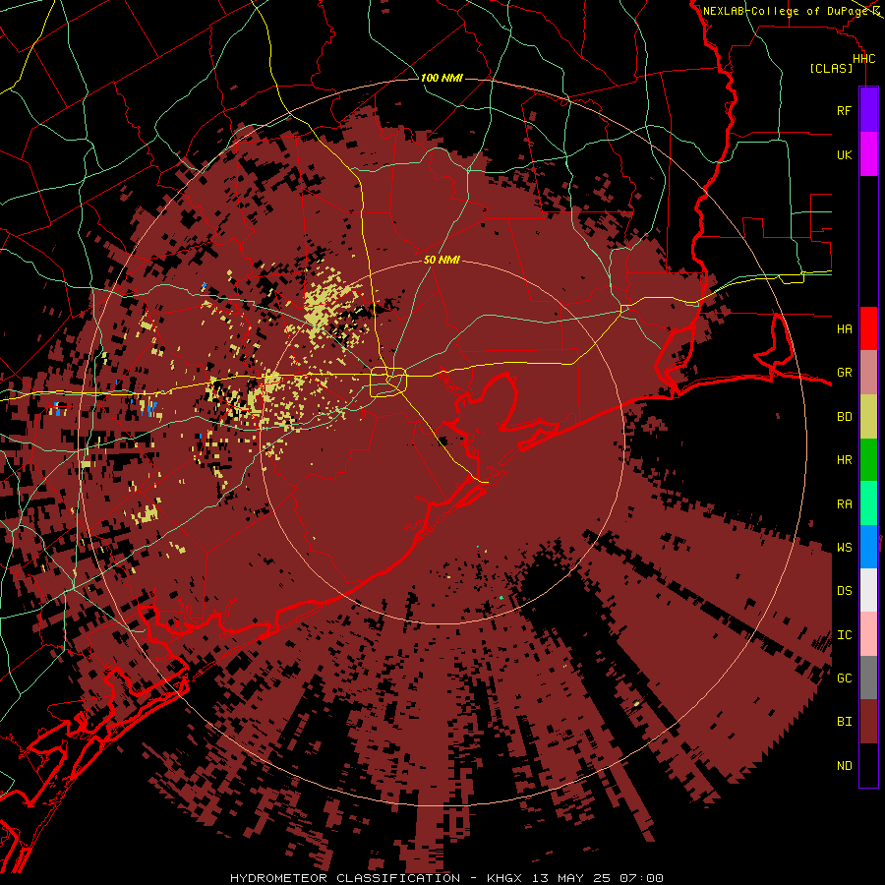Click the BI maroon legend swatch

pyautogui.click(x=868, y=722)
